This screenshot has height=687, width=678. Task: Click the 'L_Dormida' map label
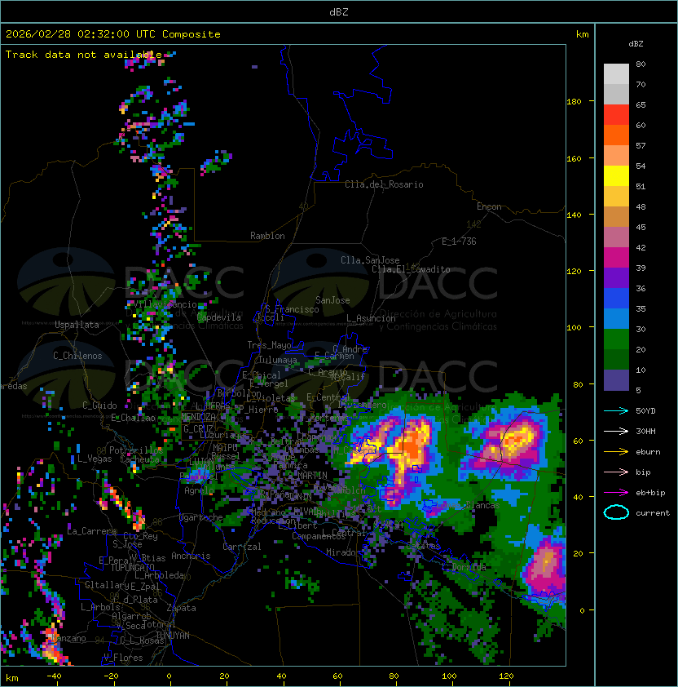(464, 567)
